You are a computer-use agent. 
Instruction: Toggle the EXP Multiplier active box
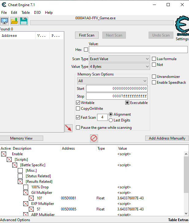click(26, 204)
